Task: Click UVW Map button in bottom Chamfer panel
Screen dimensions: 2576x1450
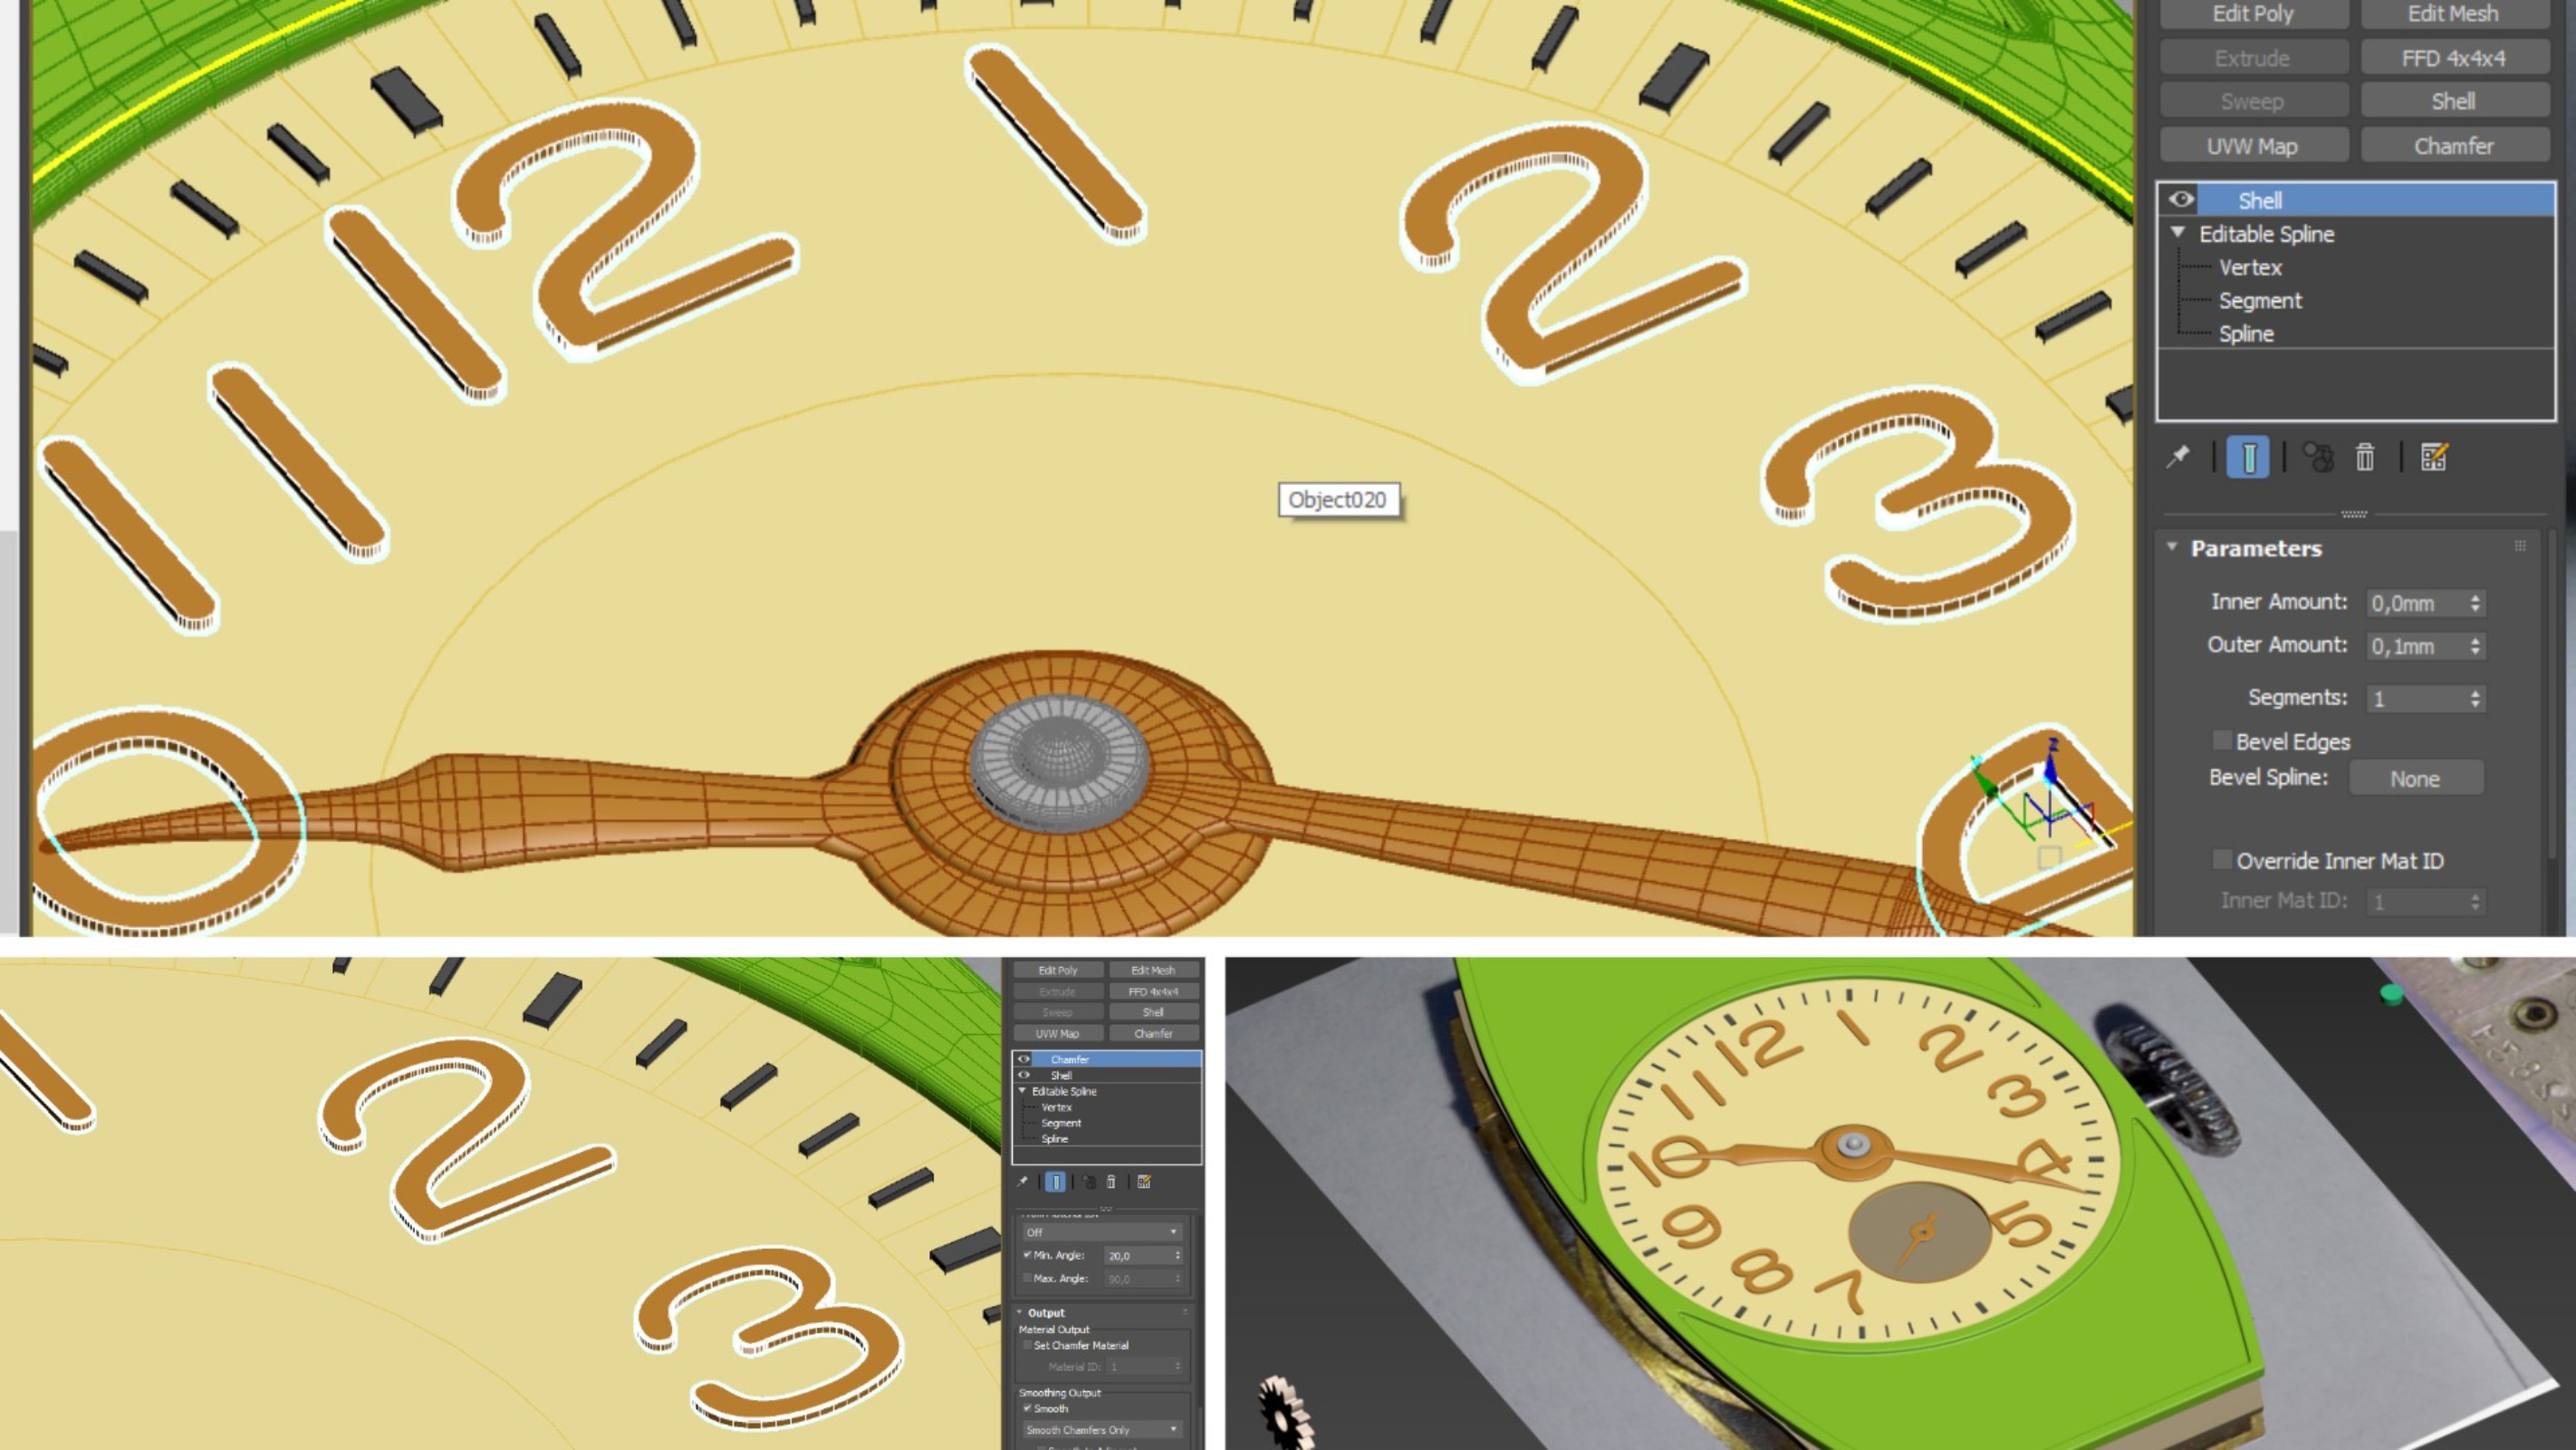Action: tap(1058, 1034)
